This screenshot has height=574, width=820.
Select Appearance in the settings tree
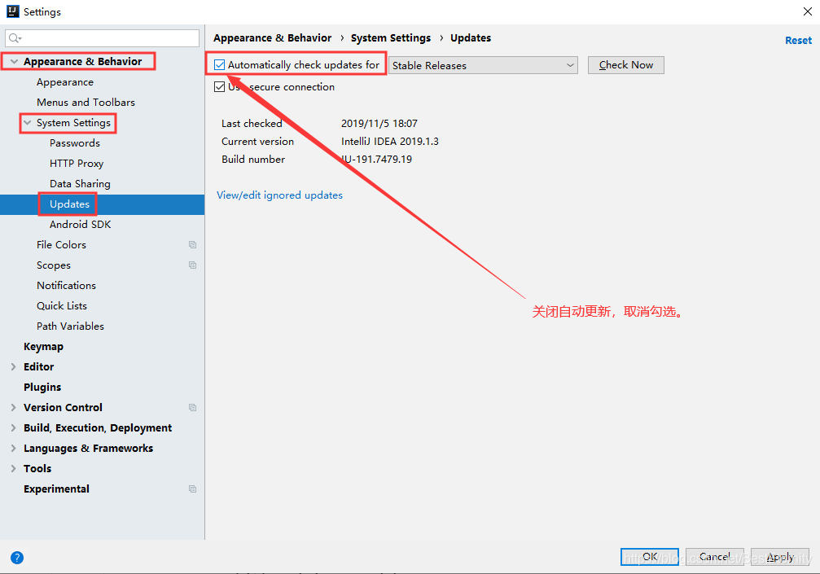[x=65, y=82]
